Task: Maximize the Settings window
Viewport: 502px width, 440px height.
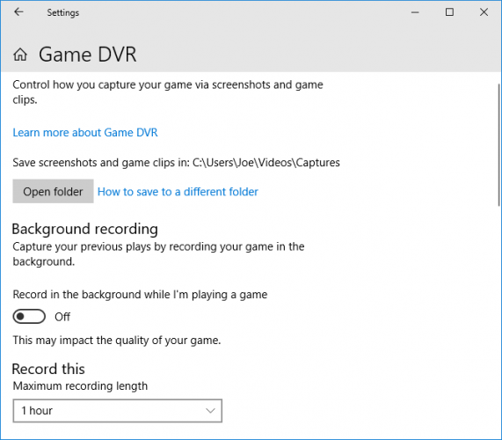Action: (449, 12)
